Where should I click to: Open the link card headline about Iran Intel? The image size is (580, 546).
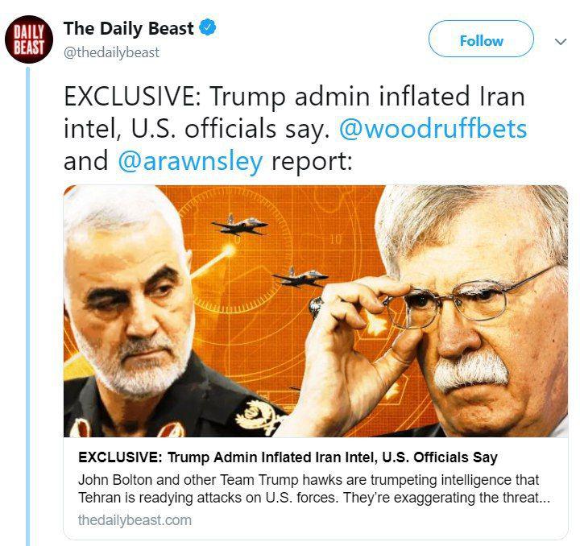288,457
